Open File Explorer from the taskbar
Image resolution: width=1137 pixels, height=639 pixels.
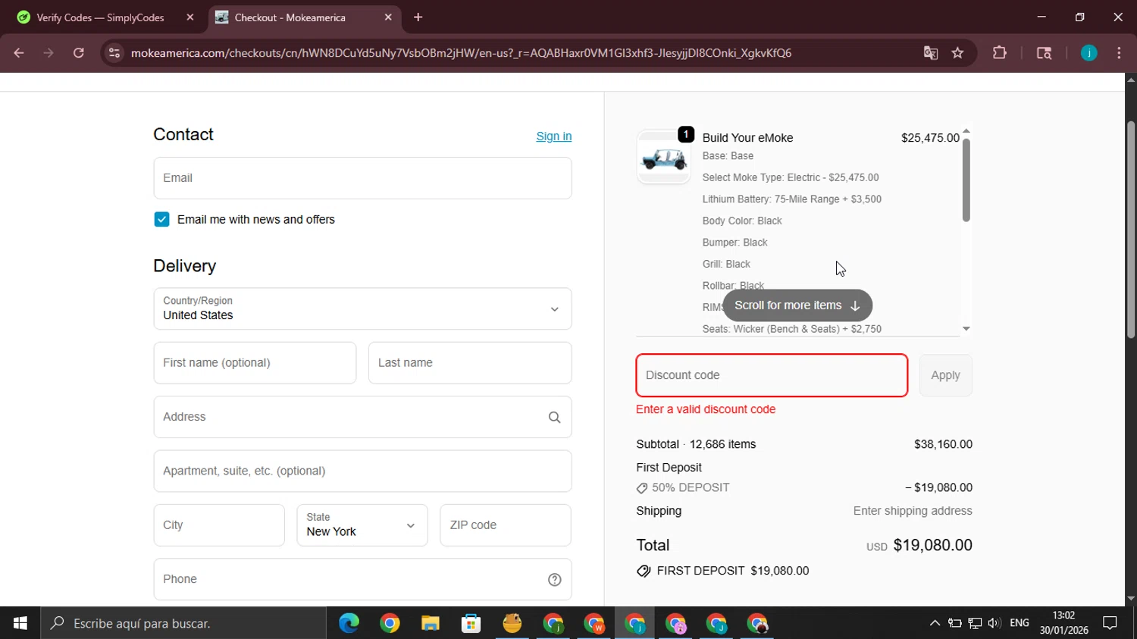[431, 623]
